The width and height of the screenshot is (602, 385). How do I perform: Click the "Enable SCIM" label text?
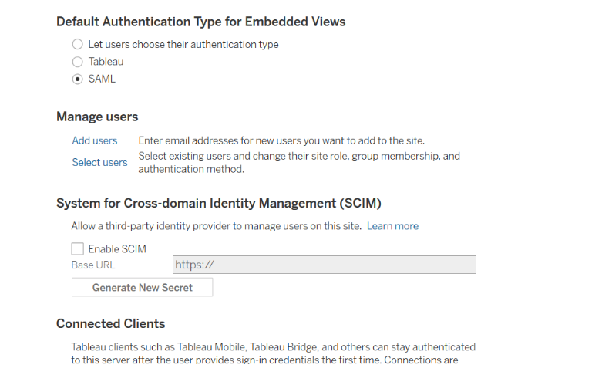[117, 249]
